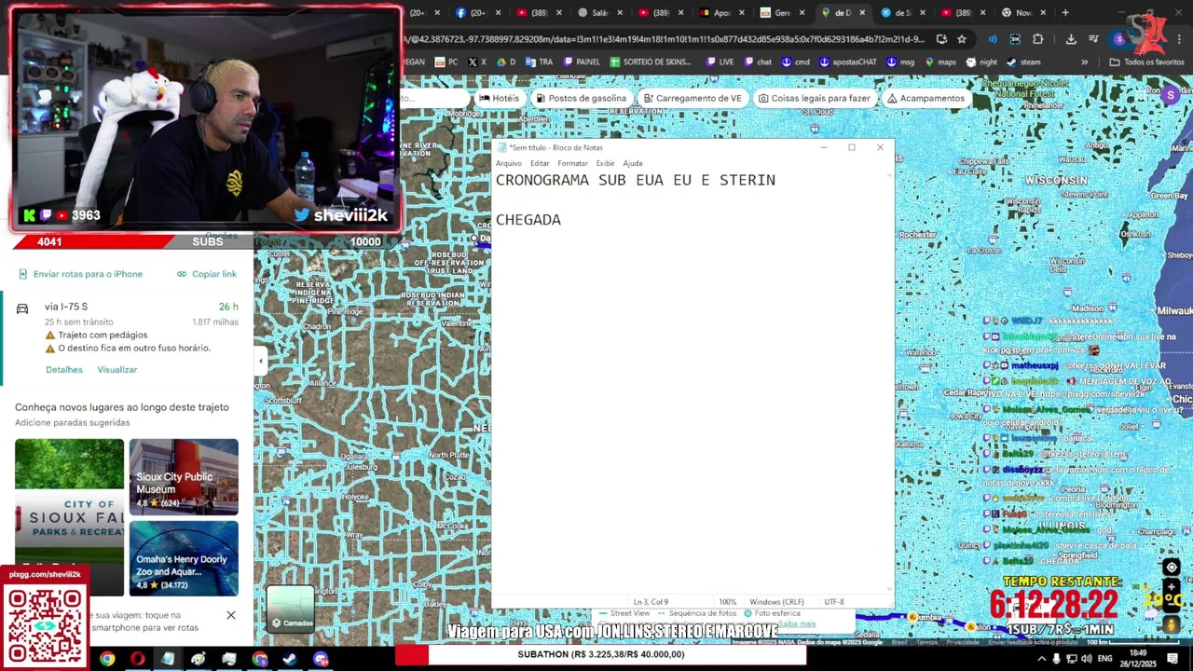Open the browser extensions puzzle icon

1037,39
